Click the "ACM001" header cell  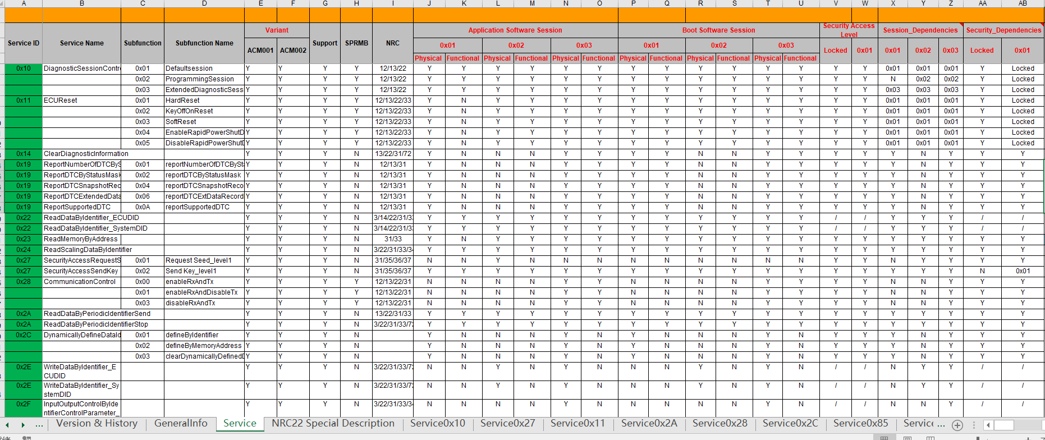click(260, 51)
